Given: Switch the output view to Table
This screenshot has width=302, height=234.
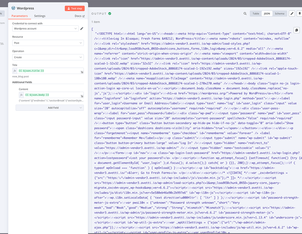Looking at the screenshot, I should [256, 13].
